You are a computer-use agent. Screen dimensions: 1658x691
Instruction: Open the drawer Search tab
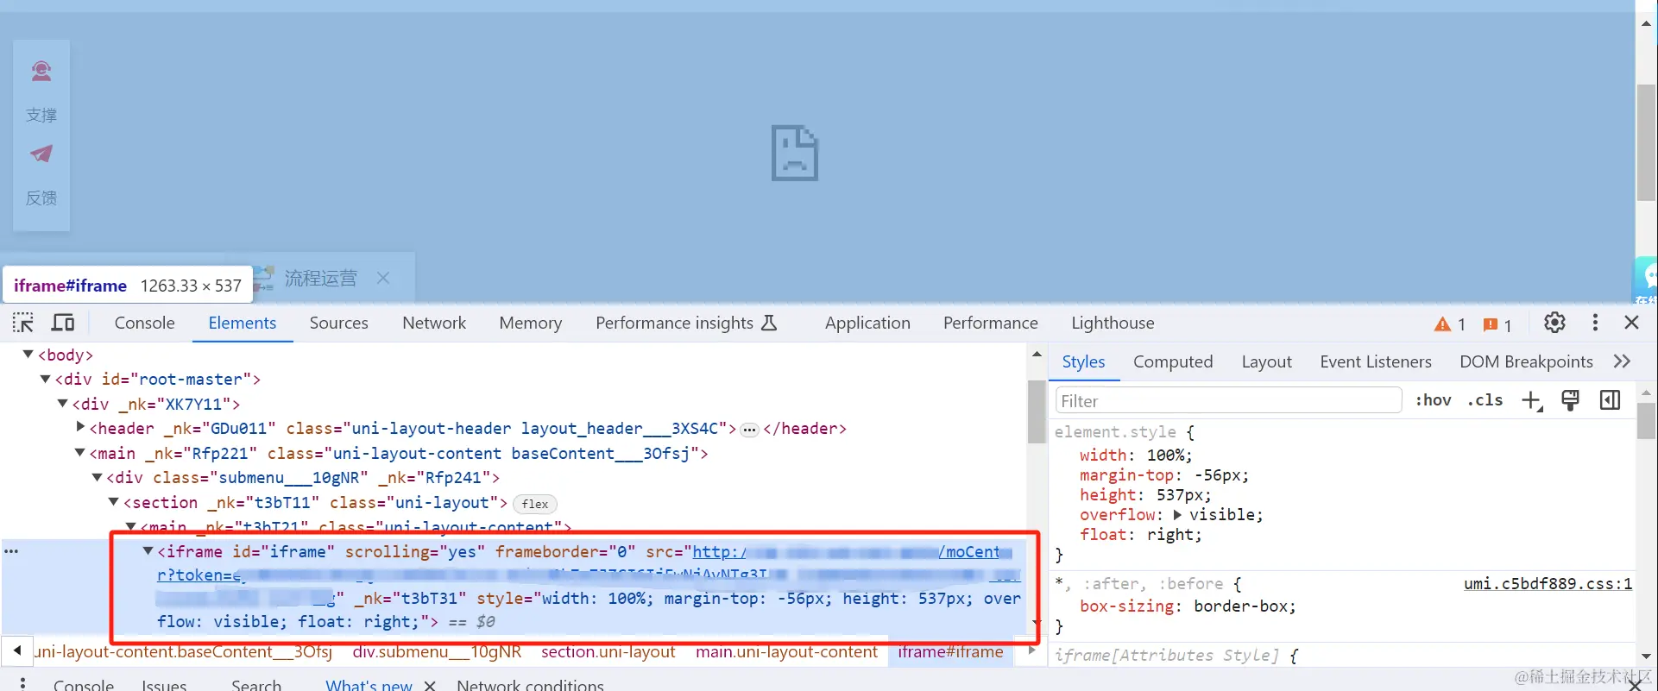click(256, 685)
